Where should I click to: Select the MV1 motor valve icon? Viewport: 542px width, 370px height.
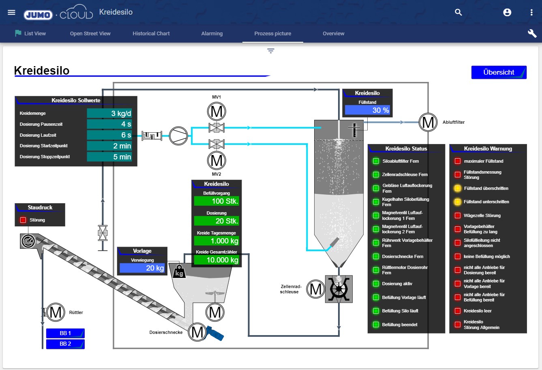click(x=216, y=111)
